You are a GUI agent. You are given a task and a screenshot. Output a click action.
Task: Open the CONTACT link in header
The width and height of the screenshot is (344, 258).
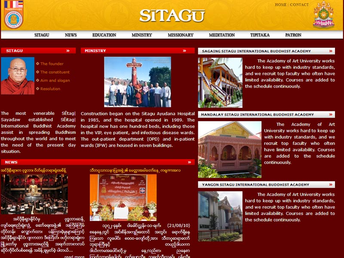299,5
